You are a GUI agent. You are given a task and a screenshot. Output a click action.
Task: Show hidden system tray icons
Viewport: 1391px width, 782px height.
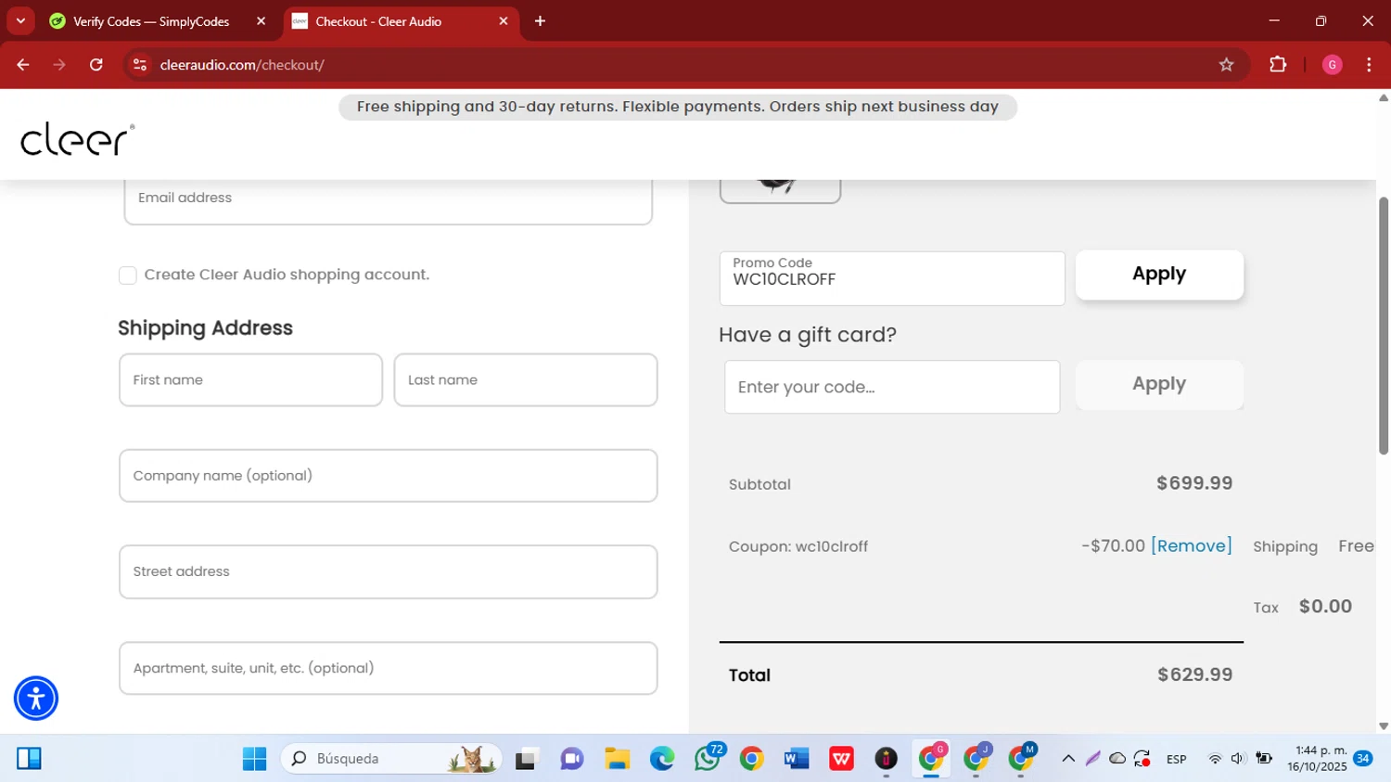tap(1068, 759)
